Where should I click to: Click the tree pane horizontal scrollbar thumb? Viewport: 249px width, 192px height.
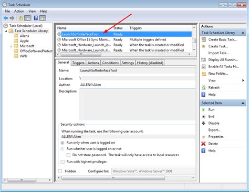pos(22,180)
